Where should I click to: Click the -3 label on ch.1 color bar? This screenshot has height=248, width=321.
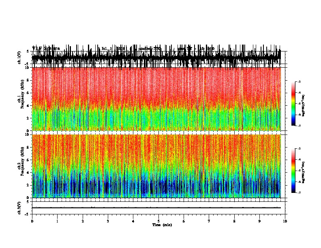[x=299, y=82]
